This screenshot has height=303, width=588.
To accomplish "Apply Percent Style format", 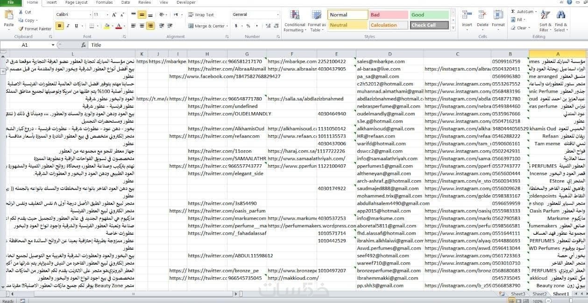I will pyautogui.click(x=248, y=26).
